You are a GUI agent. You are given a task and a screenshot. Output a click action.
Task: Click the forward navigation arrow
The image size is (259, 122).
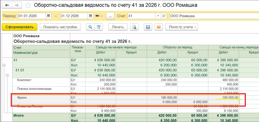[x=17, y=5]
